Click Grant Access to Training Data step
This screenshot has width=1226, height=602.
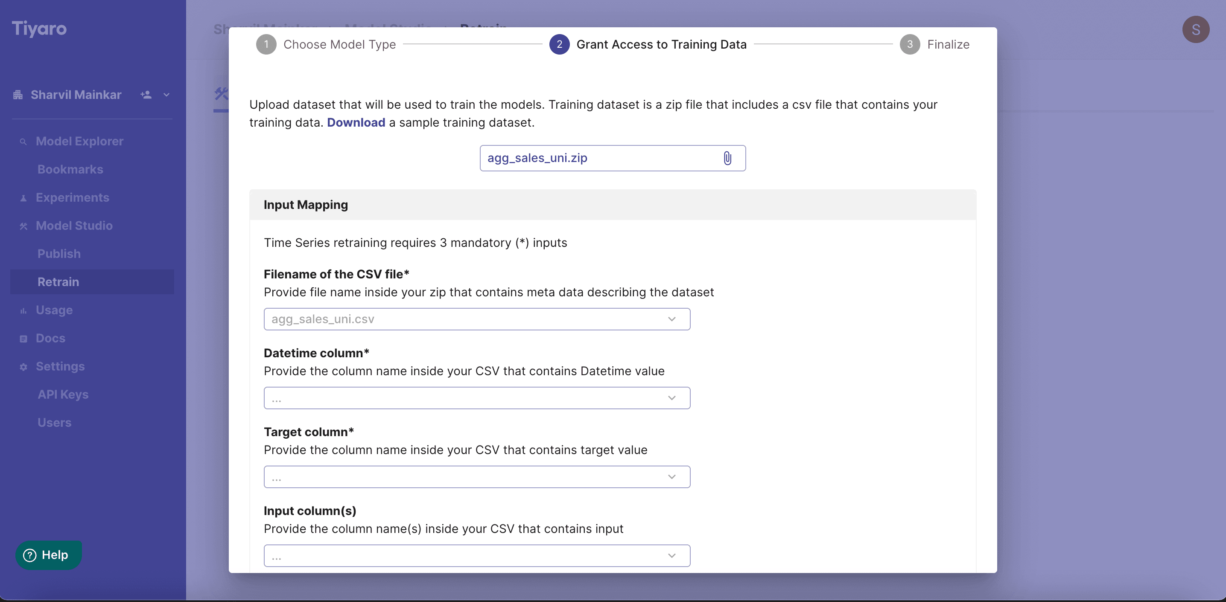point(662,44)
